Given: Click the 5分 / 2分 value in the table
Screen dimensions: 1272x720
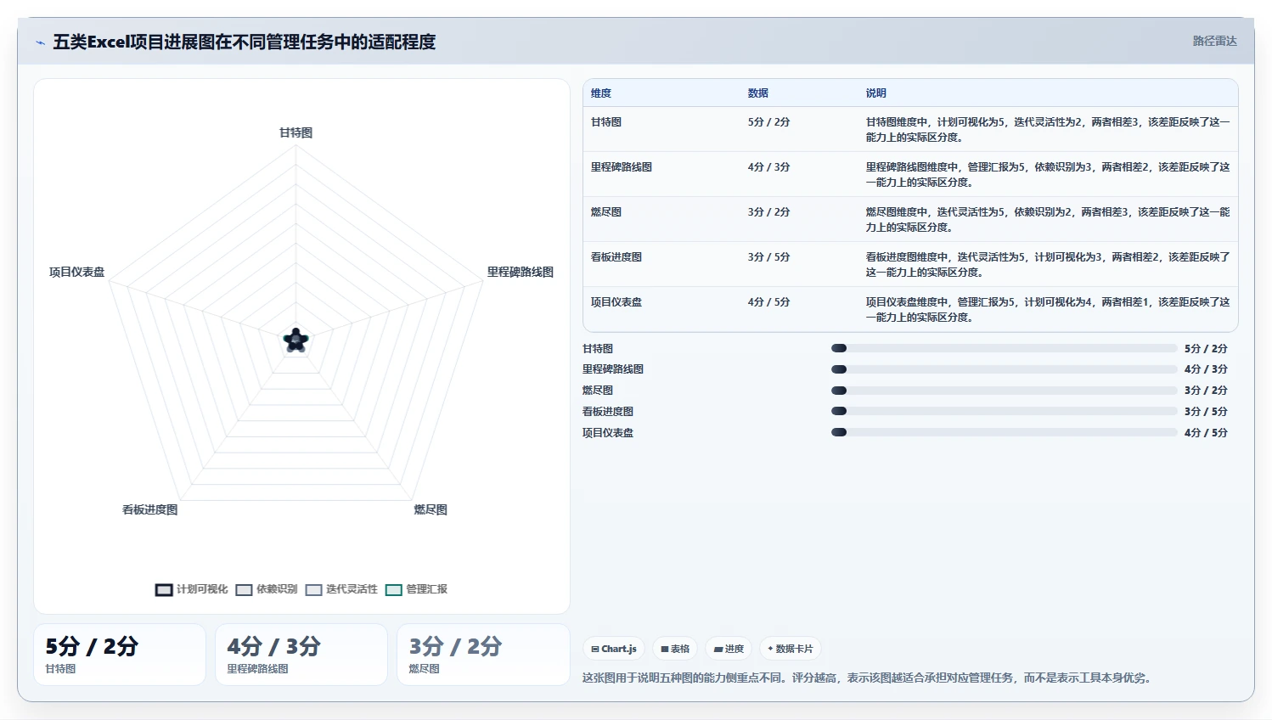Looking at the screenshot, I should [769, 122].
